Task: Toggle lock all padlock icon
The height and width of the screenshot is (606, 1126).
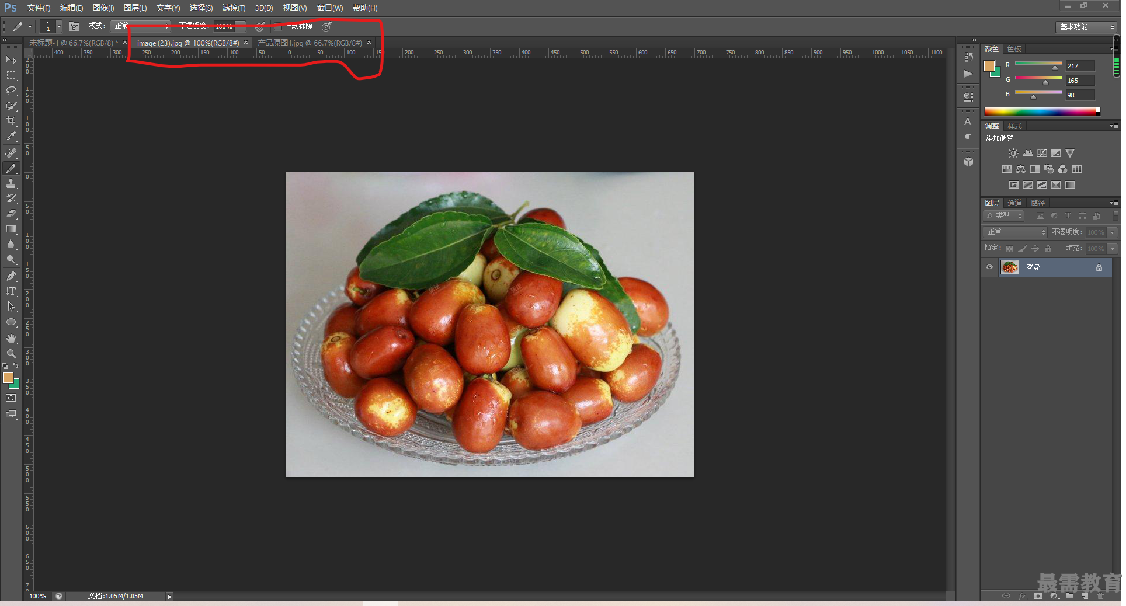Action: 1048,249
